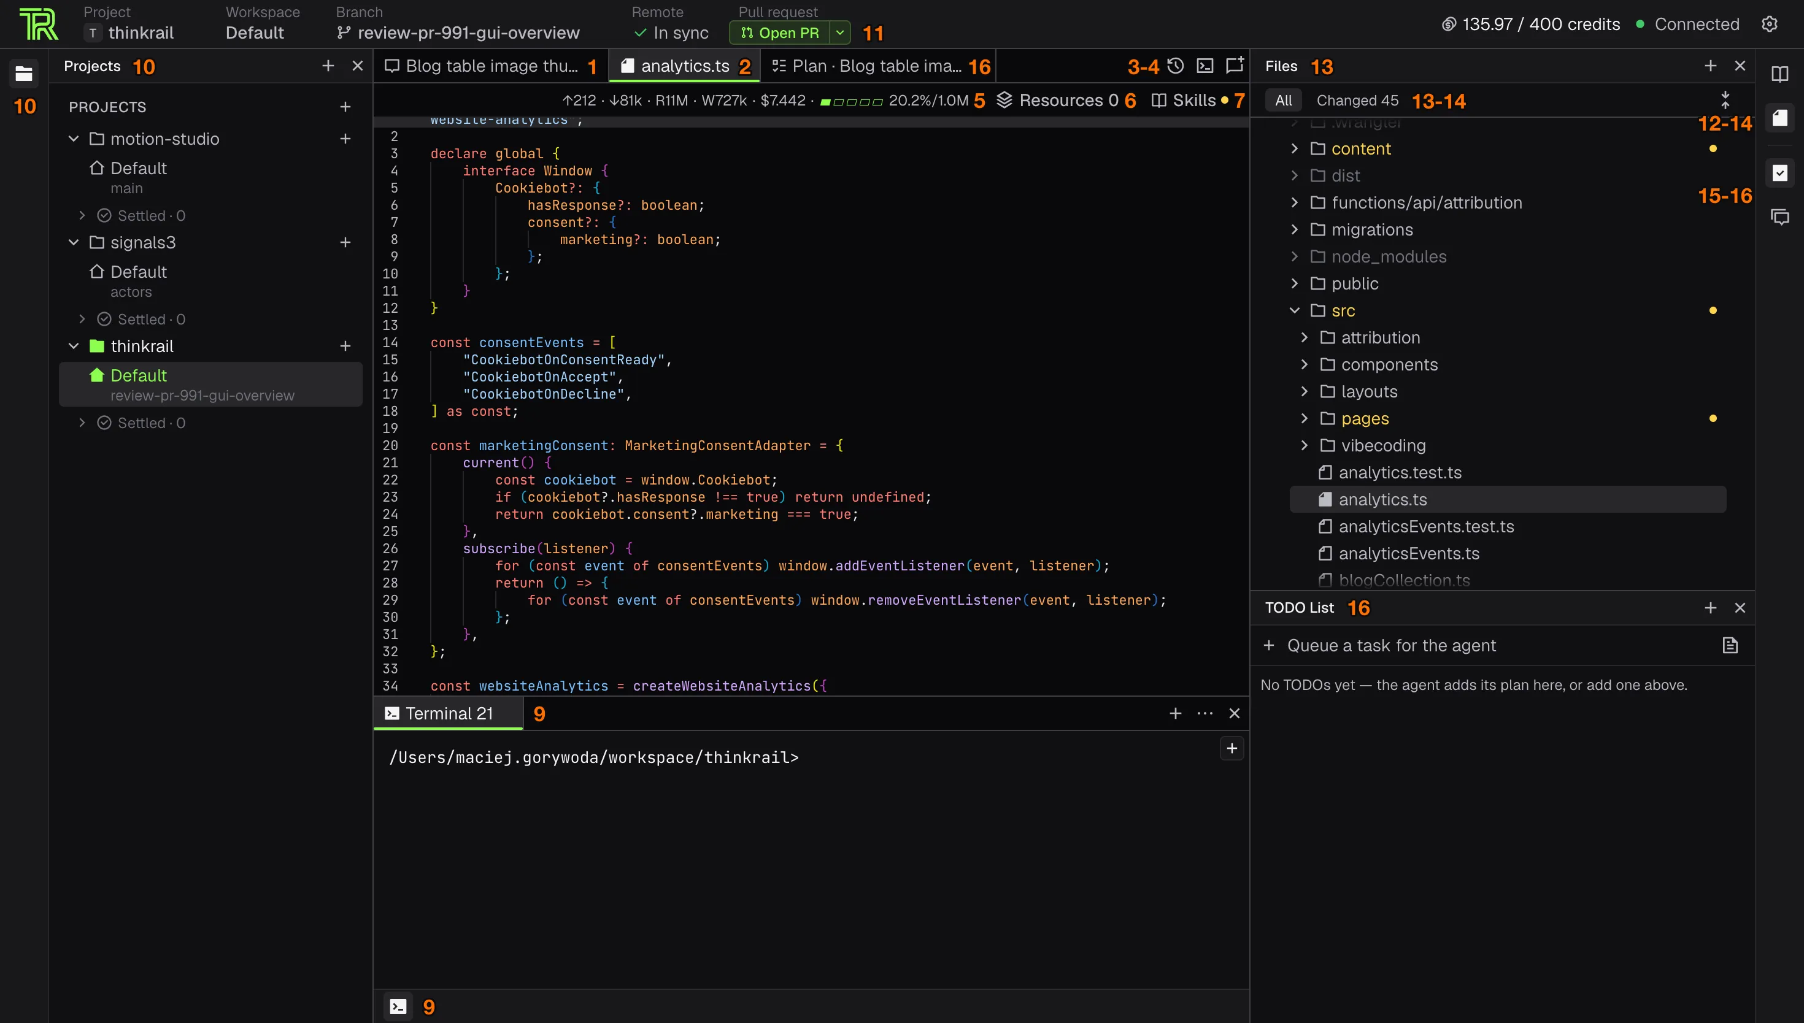Click the ThinkRail logo icon
The image size is (1804, 1023).
(38, 25)
